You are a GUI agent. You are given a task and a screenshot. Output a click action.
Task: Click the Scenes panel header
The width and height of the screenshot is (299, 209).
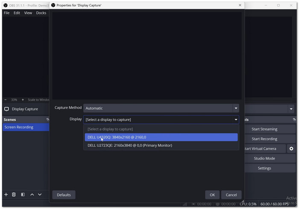[26, 119]
